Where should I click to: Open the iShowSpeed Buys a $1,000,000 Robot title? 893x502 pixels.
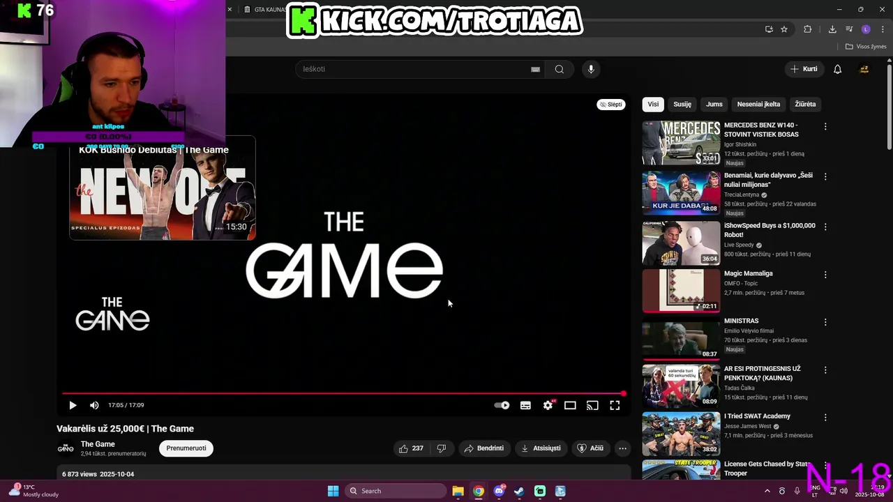pyautogui.click(x=770, y=230)
